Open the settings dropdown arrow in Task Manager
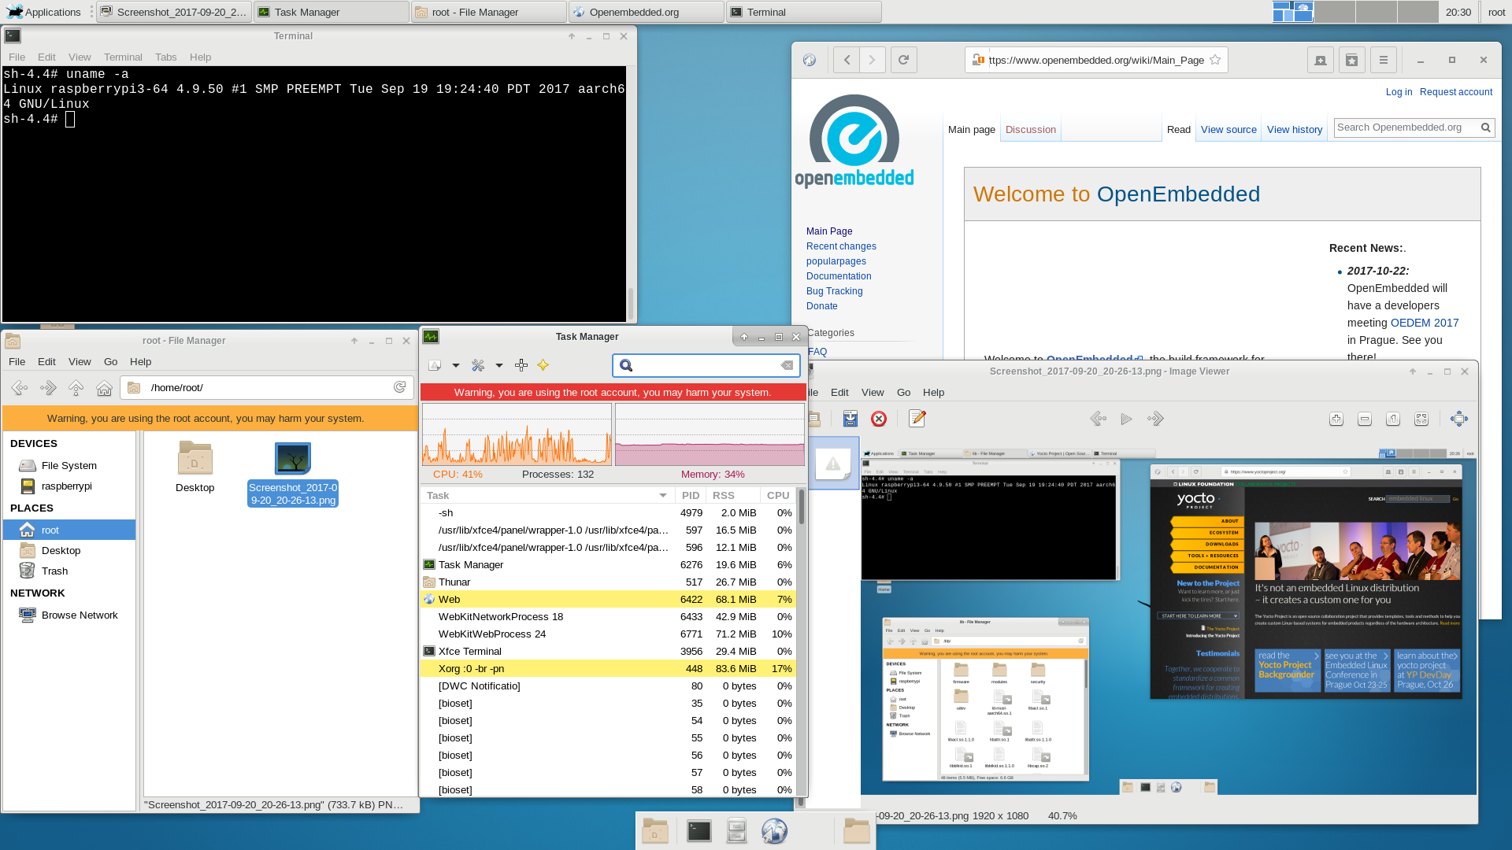1512x850 pixels. click(x=498, y=365)
